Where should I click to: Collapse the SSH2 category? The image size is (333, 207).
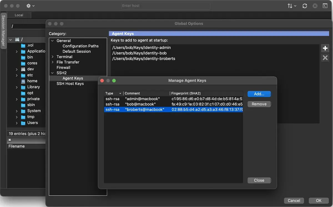pos(53,73)
